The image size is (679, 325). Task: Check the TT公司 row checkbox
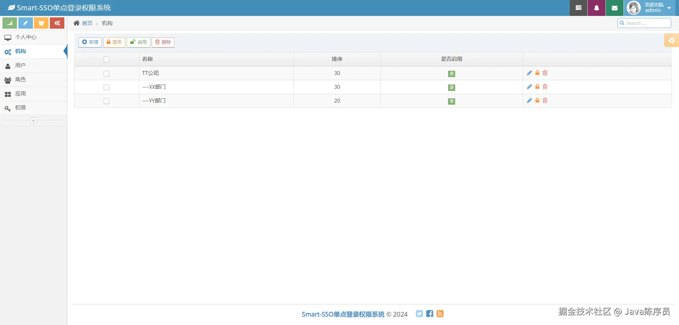click(106, 74)
